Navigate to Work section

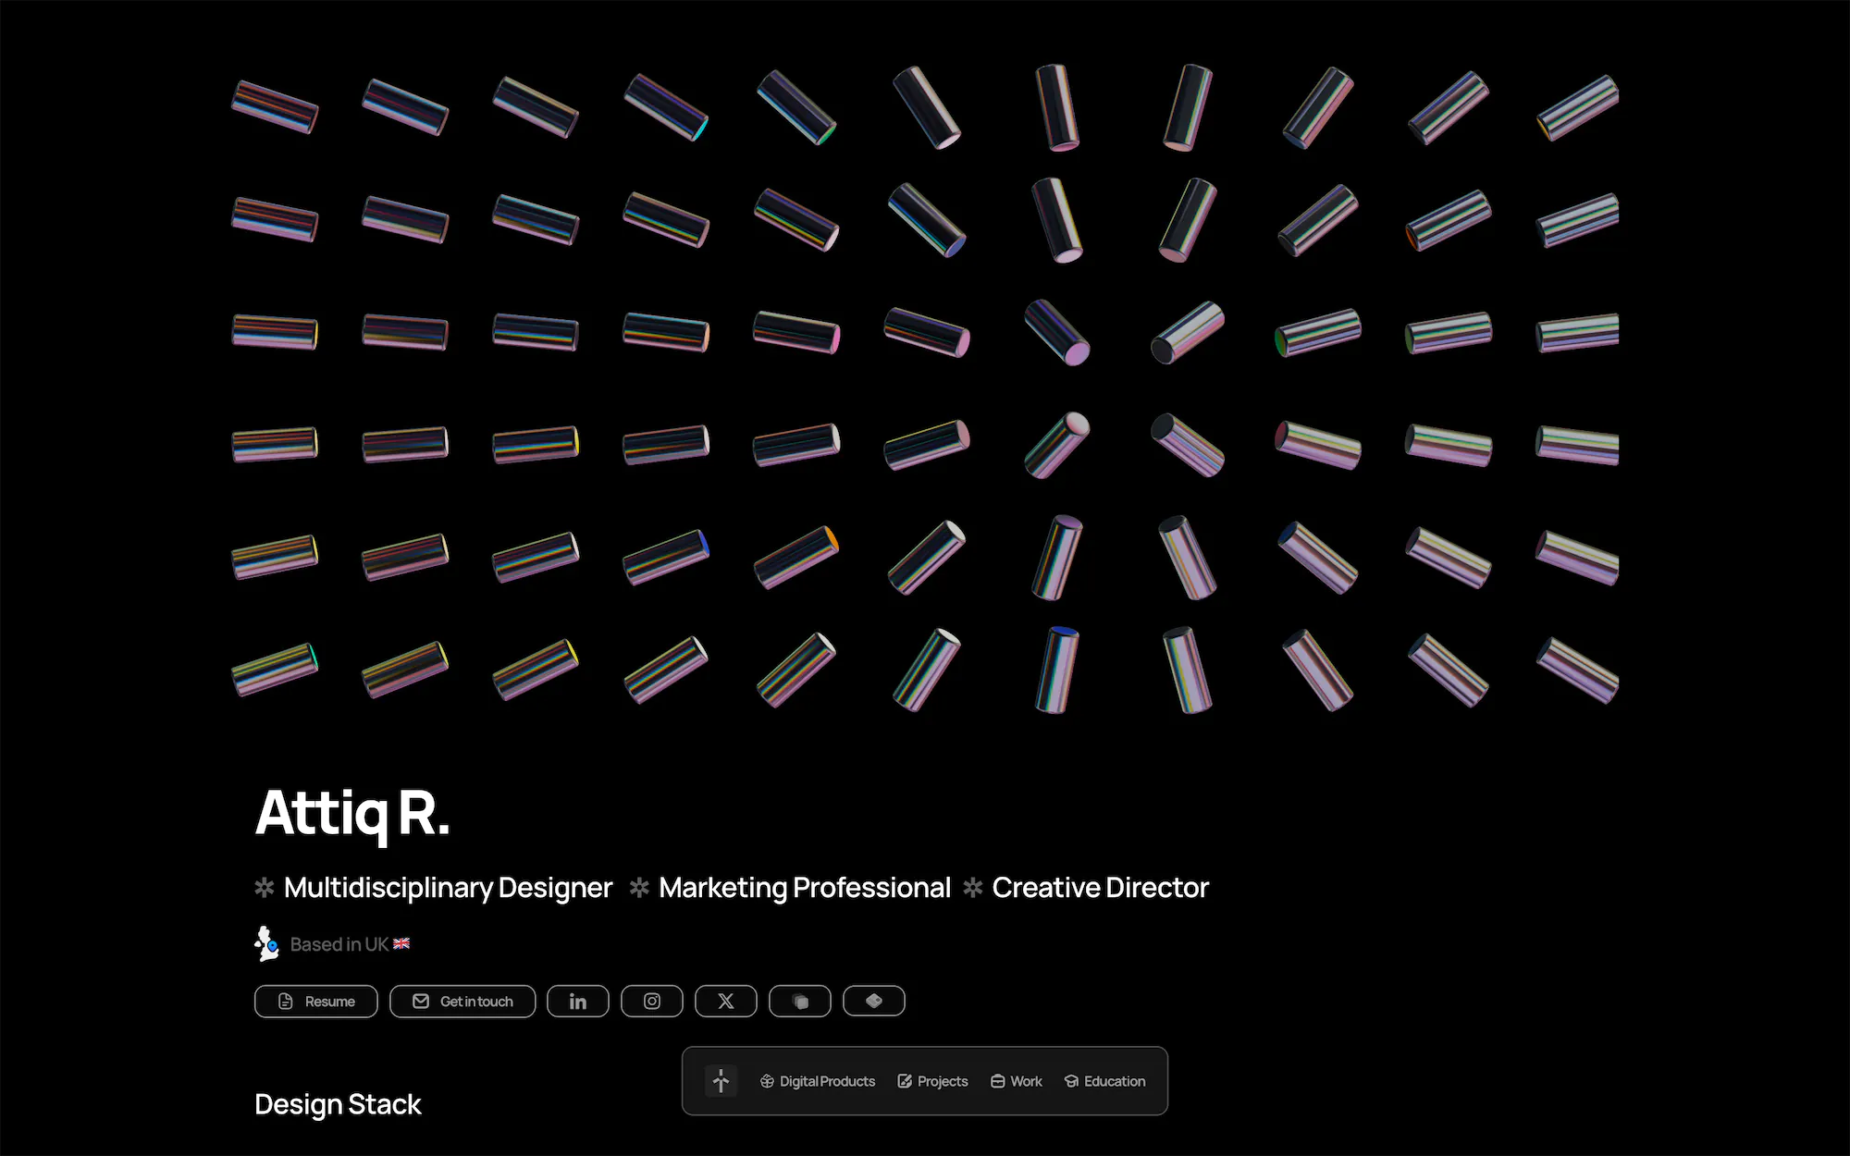[1016, 1081]
